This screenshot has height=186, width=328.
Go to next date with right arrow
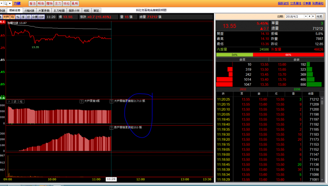(x=313, y=16)
